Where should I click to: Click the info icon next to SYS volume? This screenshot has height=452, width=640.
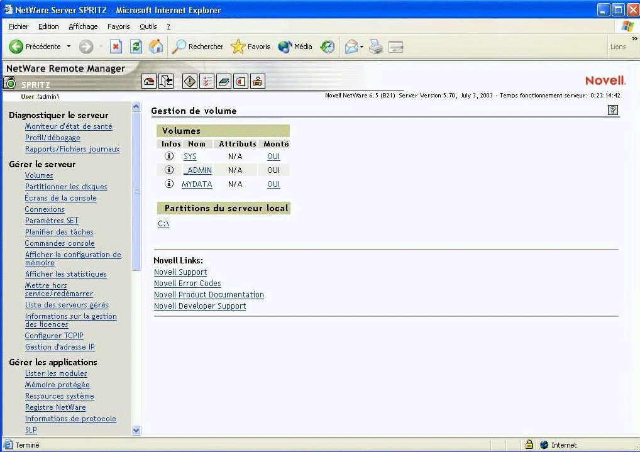[168, 156]
